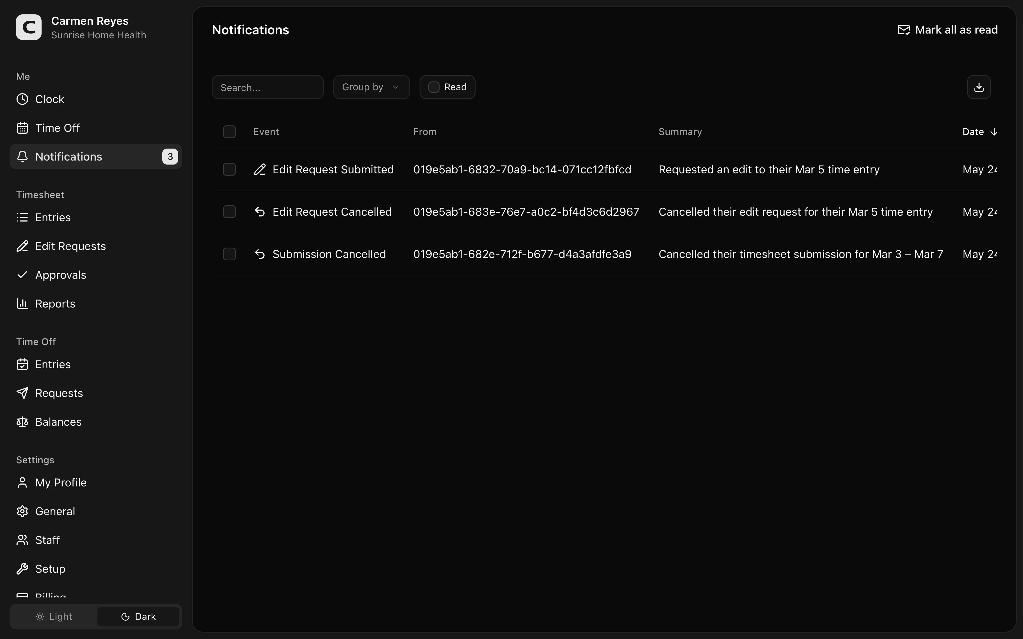Image resolution: width=1023 pixels, height=639 pixels.
Task: Click the Clock icon in sidebar
Action: 22,99
